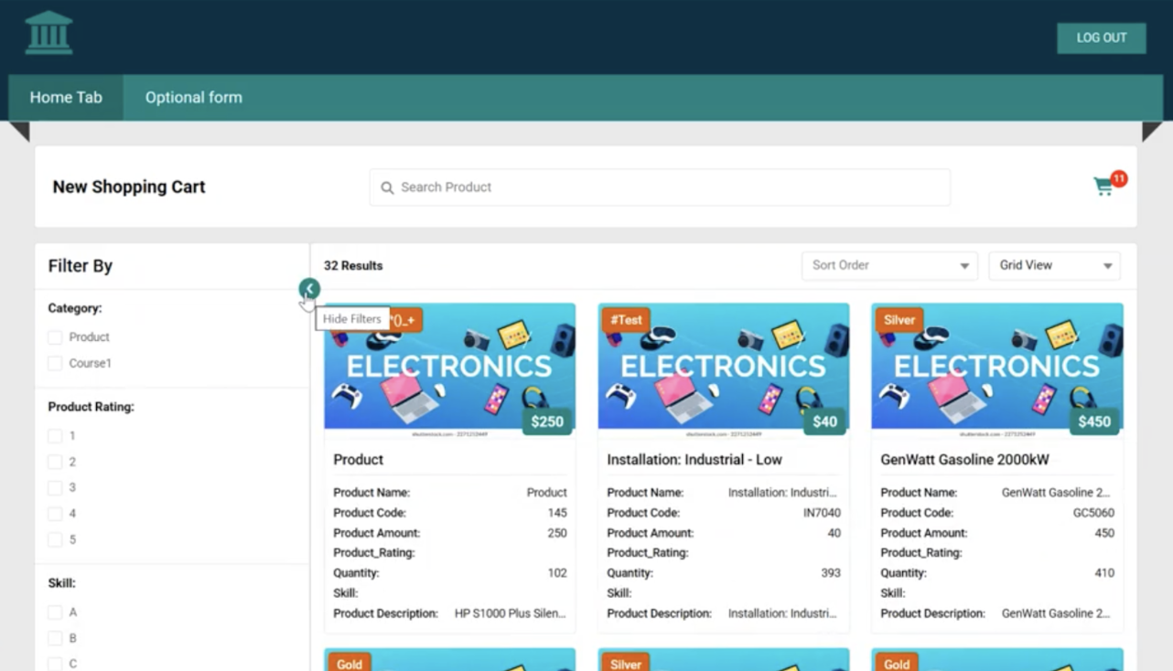Switch to the Home Tab

coord(66,98)
